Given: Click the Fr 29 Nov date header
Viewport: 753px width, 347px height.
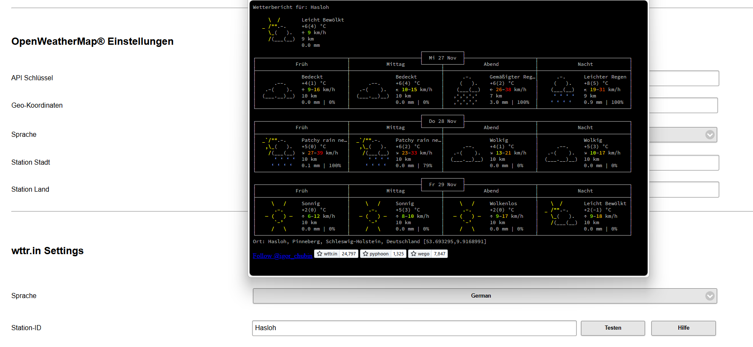Looking at the screenshot, I should 443,184.
